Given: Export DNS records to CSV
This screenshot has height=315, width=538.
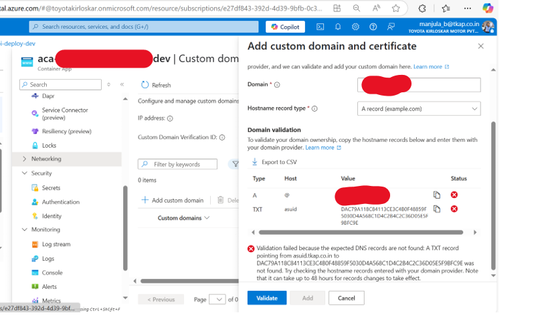Looking at the screenshot, I should [274, 162].
